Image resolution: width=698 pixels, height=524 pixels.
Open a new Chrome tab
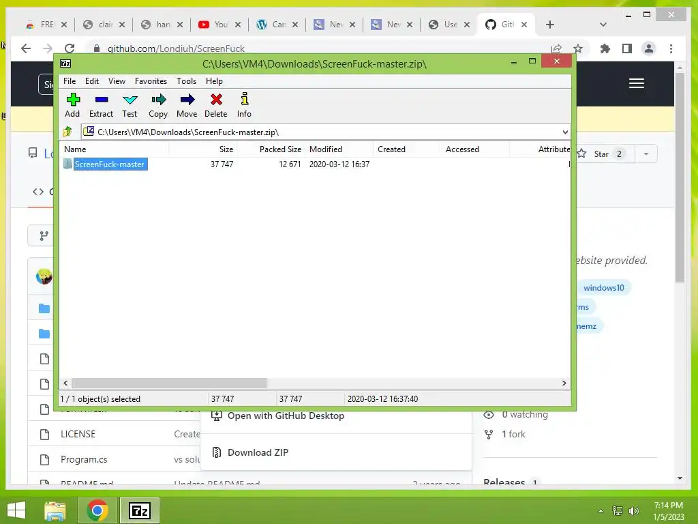pos(550,25)
